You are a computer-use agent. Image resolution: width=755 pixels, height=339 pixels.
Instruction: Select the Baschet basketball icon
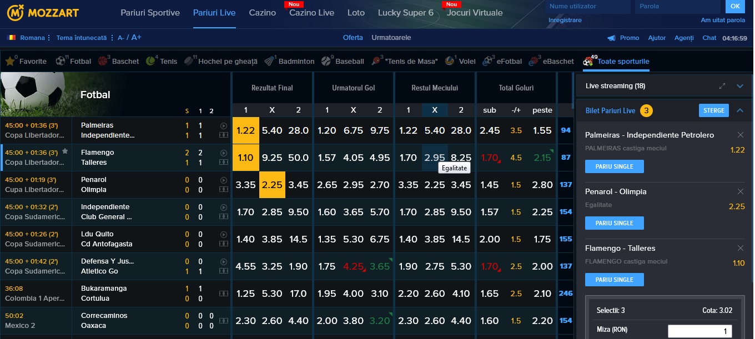103,61
